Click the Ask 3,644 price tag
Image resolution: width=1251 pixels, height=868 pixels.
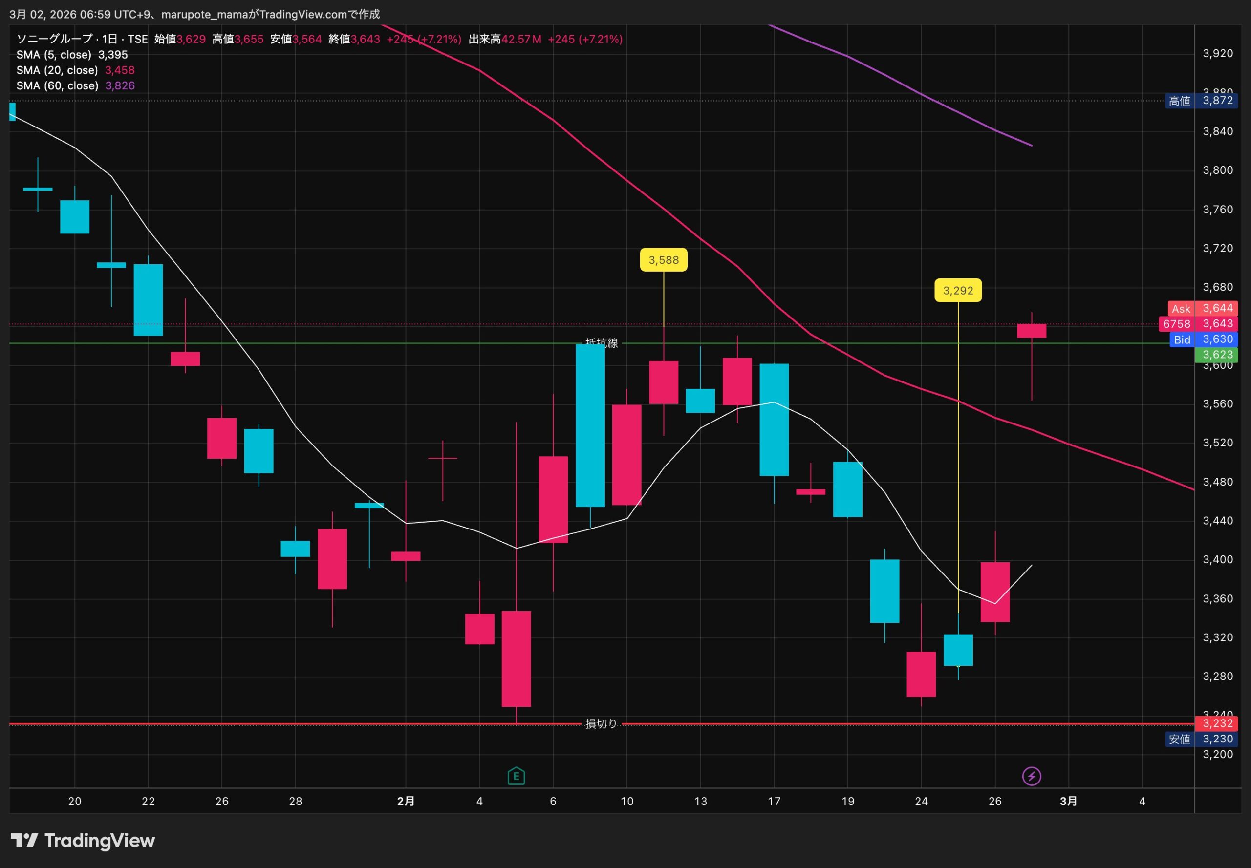pyautogui.click(x=1203, y=308)
